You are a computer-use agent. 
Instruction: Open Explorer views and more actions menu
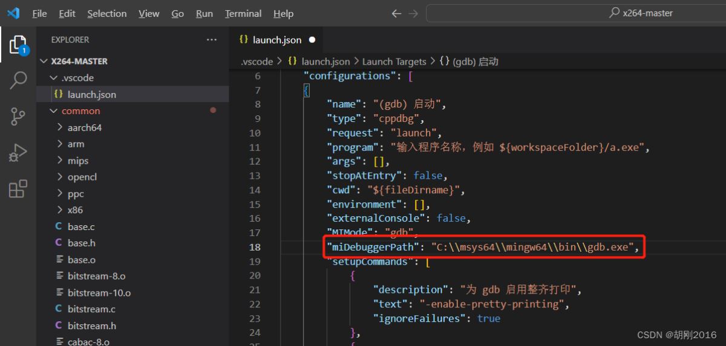pyautogui.click(x=211, y=40)
